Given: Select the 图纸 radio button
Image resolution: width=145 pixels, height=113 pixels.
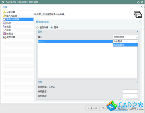Looking at the screenshot, I should coord(52,28).
